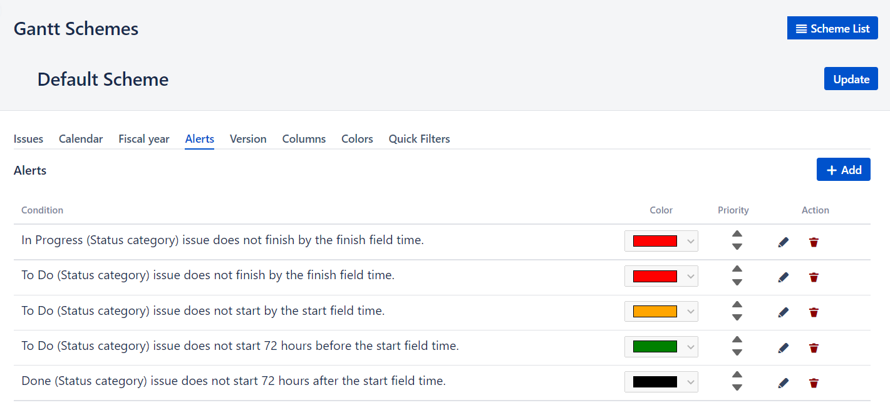Go to the Colors tab
This screenshot has width=890, height=415.
coord(357,139)
